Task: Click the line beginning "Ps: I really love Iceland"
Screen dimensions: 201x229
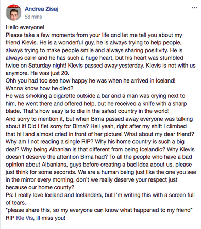Action: pos(100,195)
